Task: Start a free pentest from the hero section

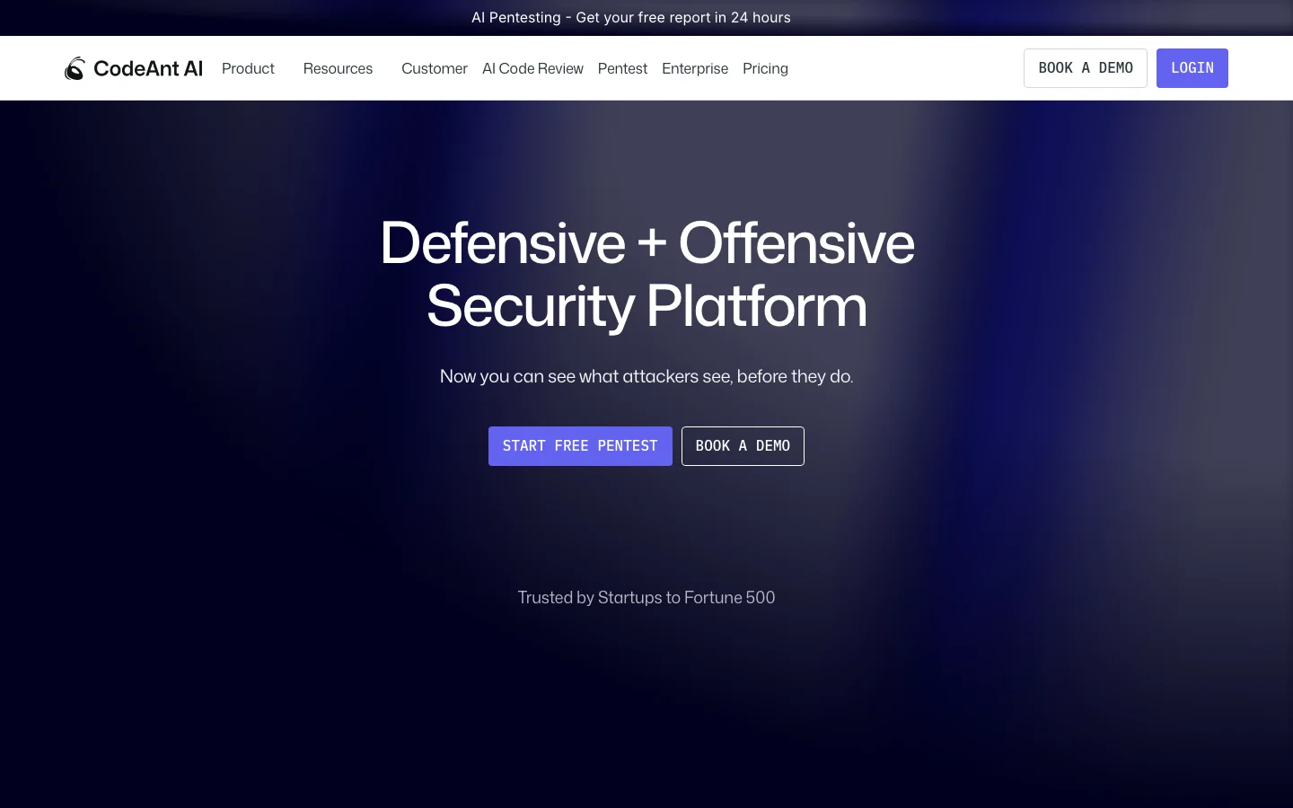Action: pyautogui.click(x=580, y=446)
